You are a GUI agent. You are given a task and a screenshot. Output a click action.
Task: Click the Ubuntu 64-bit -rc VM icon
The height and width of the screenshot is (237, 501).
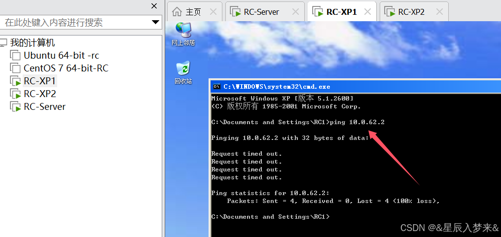pos(15,55)
